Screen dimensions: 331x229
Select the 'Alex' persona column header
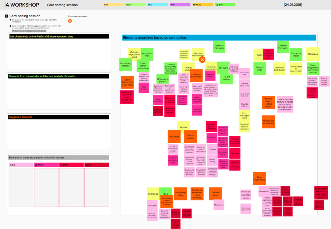pos(21,165)
